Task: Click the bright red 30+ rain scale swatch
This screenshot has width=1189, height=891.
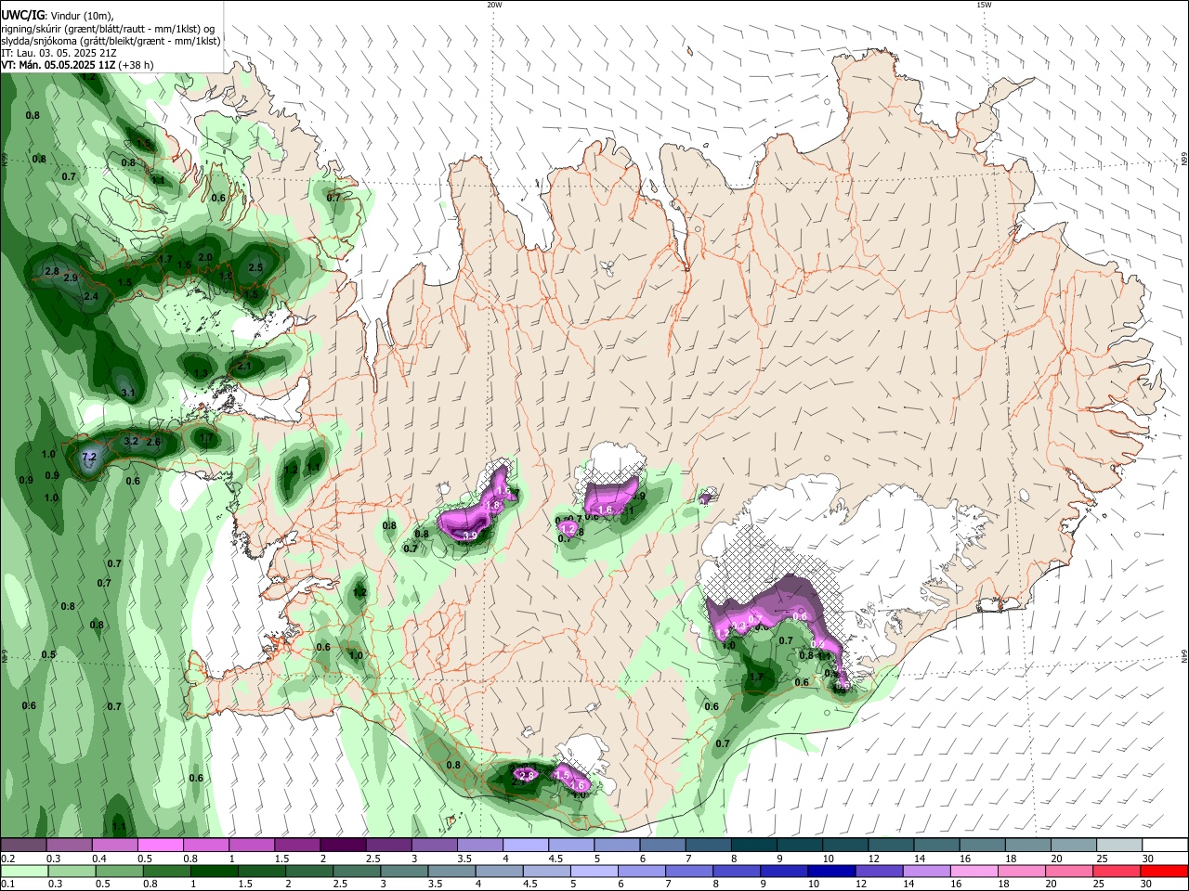Action: click(1165, 871)
